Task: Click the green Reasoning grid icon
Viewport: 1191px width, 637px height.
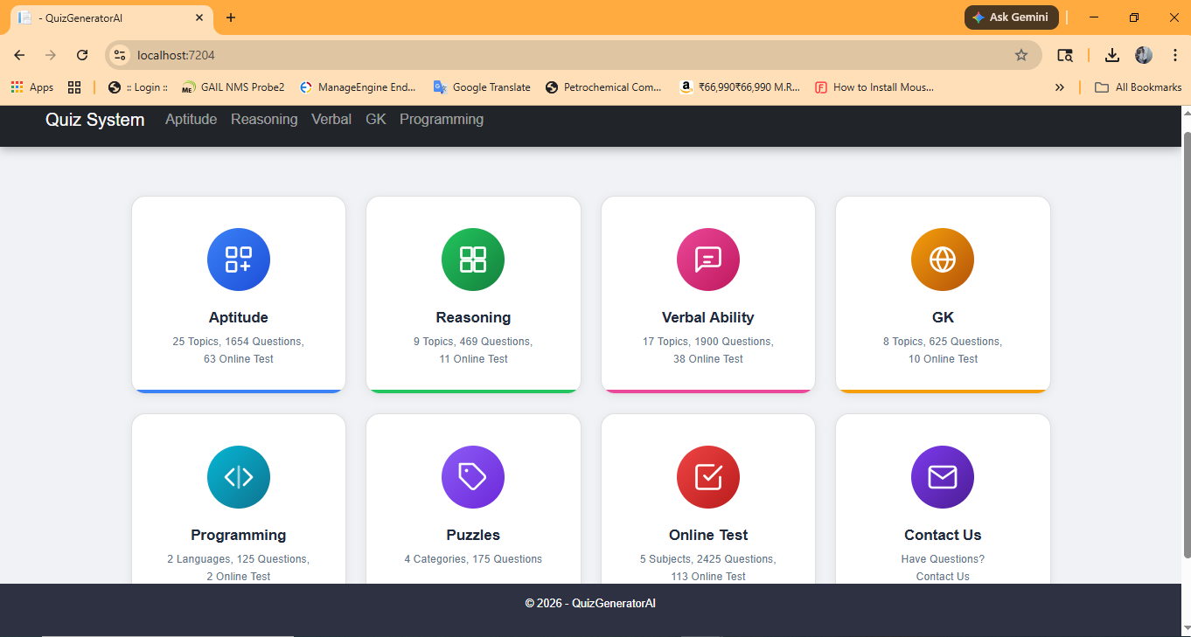Action: pos(473,260)
